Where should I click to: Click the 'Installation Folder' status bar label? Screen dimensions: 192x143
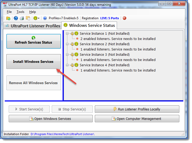point(16,134)
